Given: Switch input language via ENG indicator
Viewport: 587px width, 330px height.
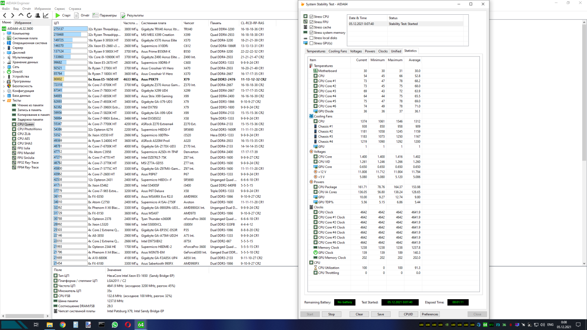Looking at the screenshot, I should pos(550,324).
